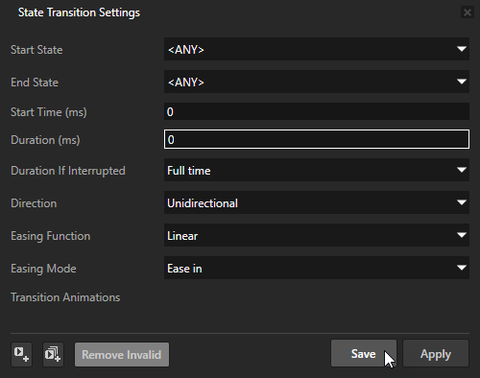The image size is (480, 378).
Task: Click the Save button
Action: click(364, 353)
